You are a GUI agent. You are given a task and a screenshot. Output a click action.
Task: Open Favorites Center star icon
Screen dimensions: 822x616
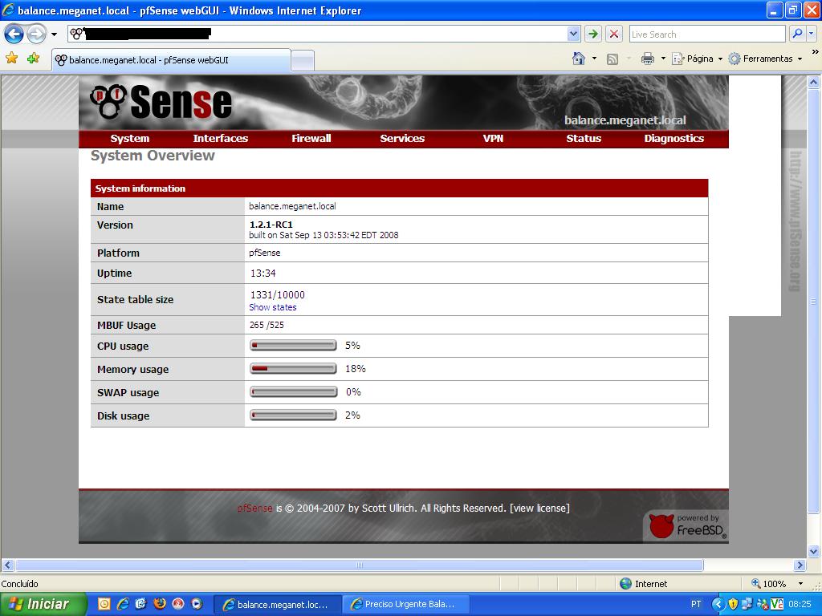click(11, 59)
